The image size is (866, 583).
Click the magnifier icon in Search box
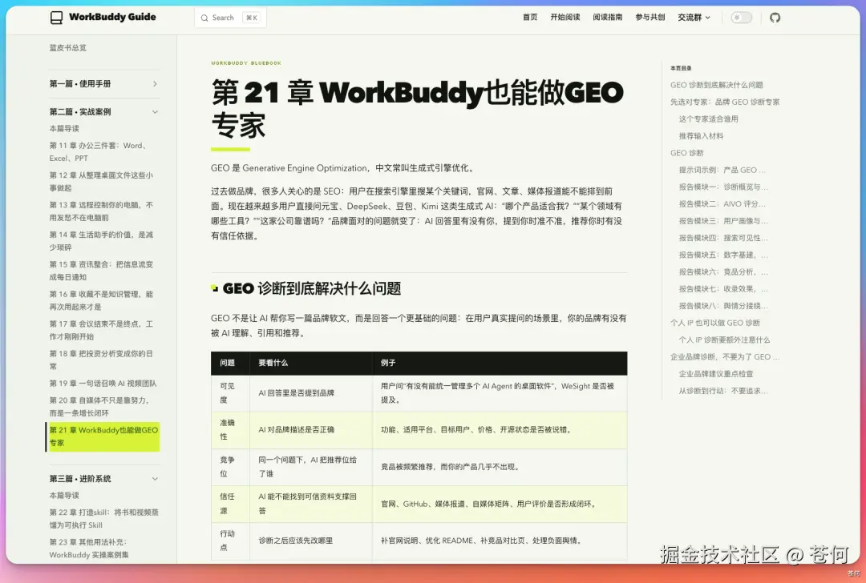click(x=204, y=18)
